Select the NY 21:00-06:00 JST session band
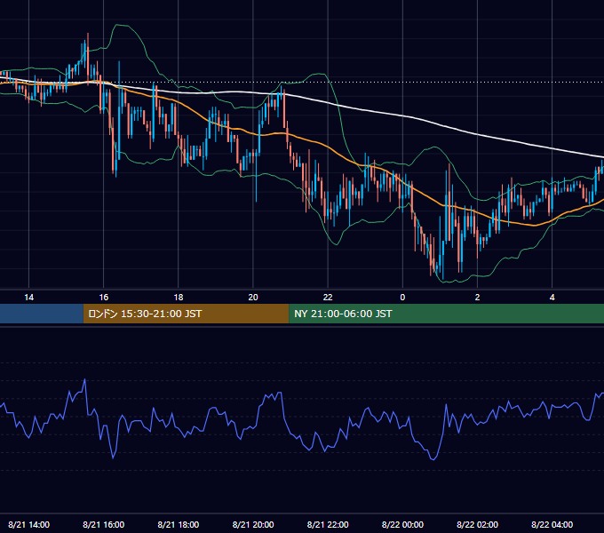This screenshot has width=604, height=533. click(447, 314)
